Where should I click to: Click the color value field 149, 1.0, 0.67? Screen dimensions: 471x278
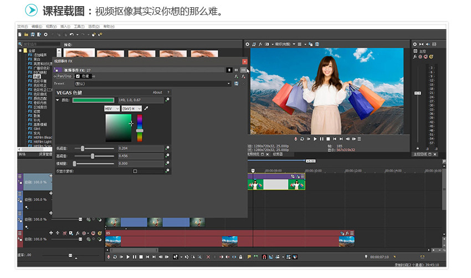(x=141, y=100)
